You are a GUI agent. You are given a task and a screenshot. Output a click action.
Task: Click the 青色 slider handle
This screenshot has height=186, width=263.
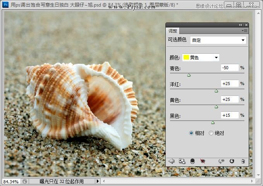coord(189,75)
